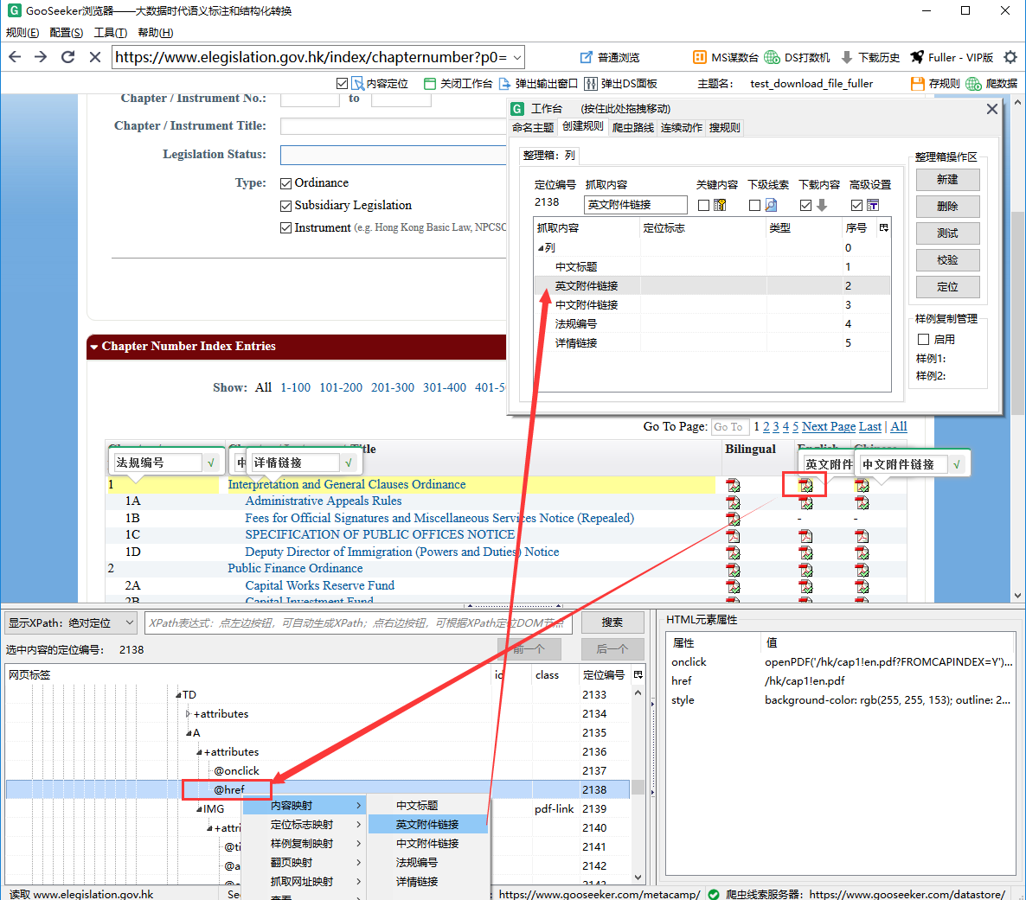This screenshot has width=1026, height=900.
Task: Save rule with 存规则 icon
Action: tap(917, 84)
